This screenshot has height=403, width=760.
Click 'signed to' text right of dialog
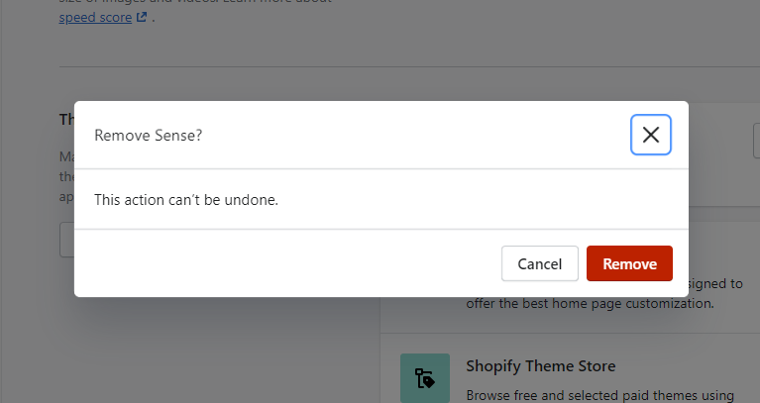(x=715, y=283)
